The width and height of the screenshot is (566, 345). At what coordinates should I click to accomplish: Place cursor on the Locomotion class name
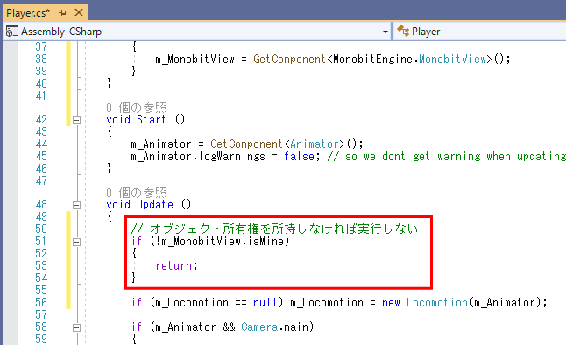pyautogui.click(x=437, y=302)
